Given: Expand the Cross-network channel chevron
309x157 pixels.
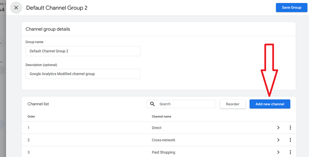Looking at the screenshot, I should point(278,140).
